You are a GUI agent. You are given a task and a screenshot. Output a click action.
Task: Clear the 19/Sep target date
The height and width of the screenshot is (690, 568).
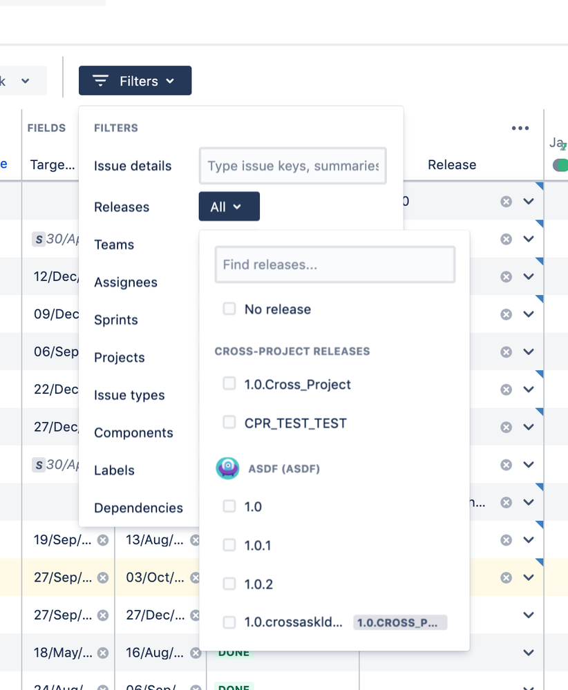coord(104,539)
